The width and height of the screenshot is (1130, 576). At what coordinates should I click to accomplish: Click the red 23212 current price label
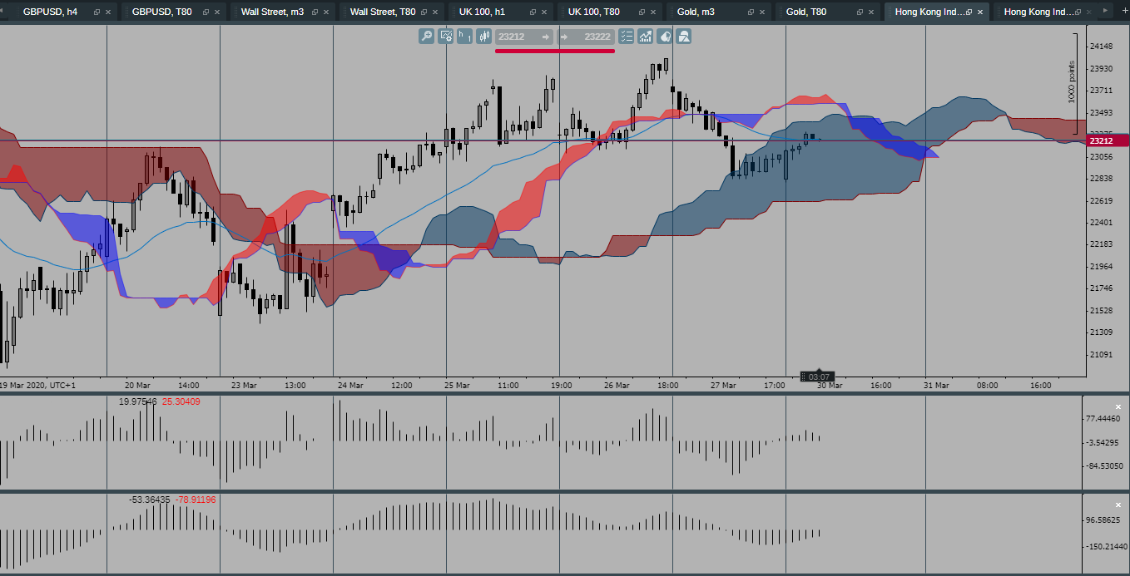pyautogui.click(x=1108, y=141)
